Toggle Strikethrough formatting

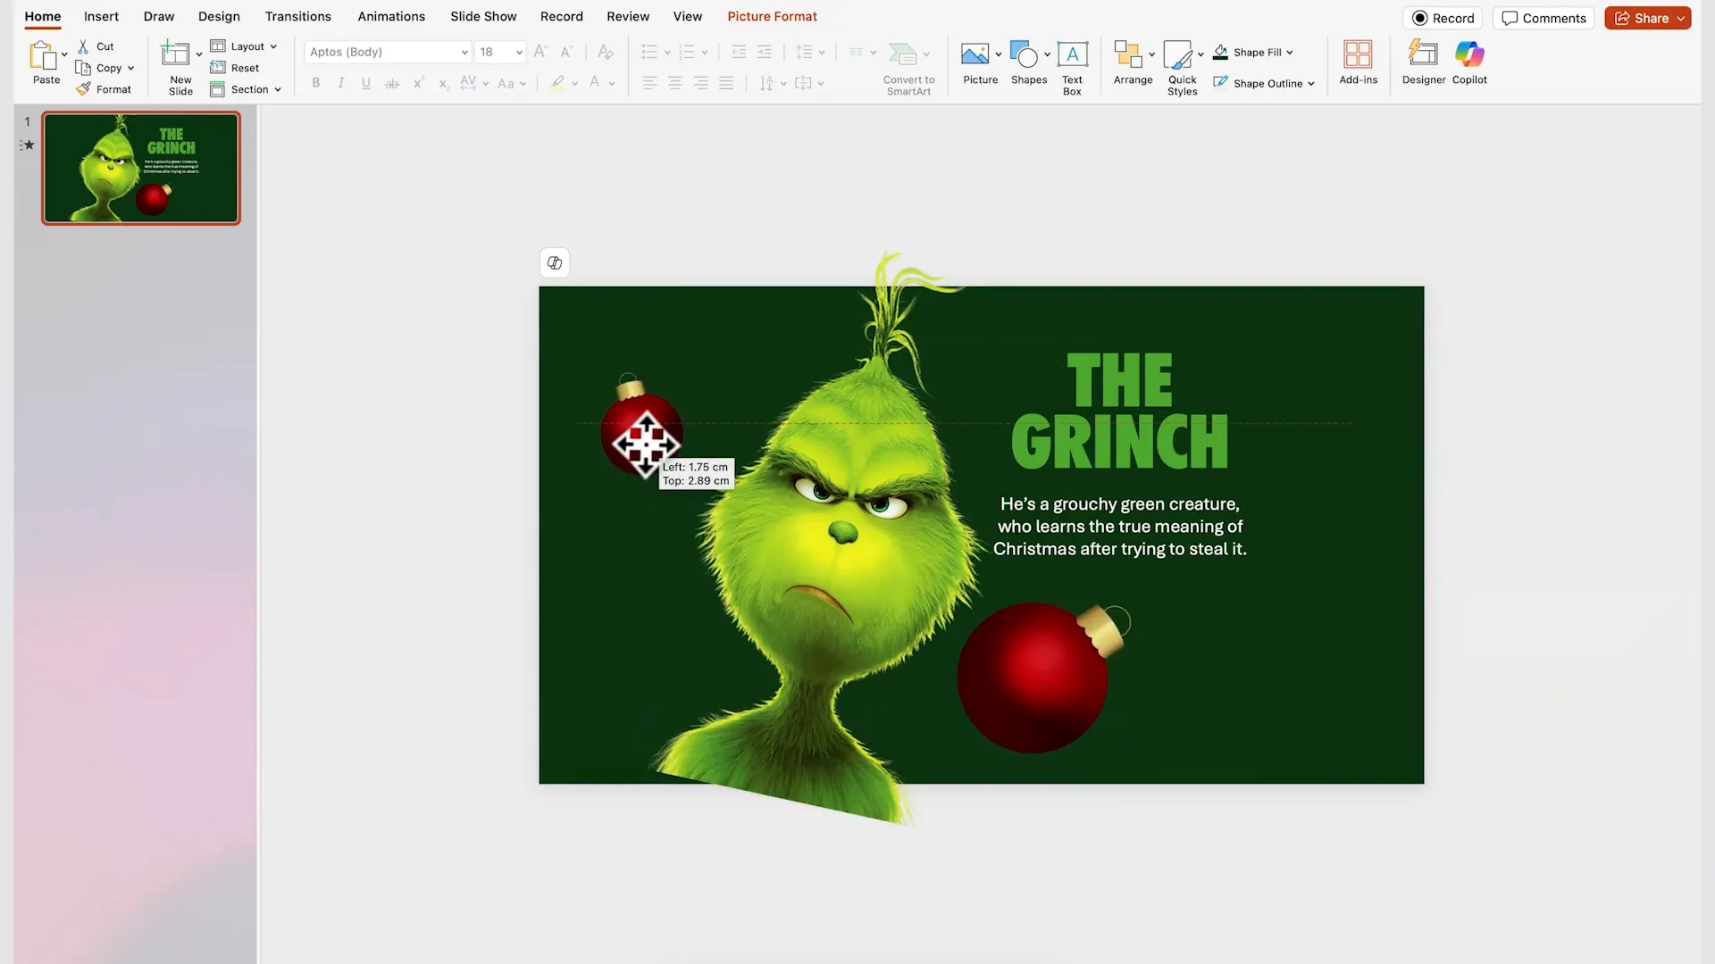(391, 83)
